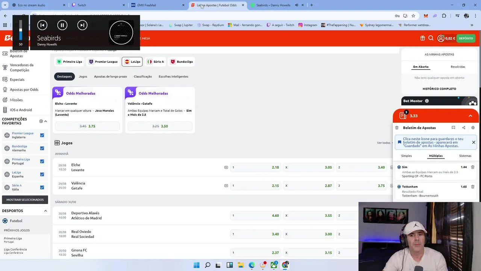Viewport: 481px width, 271px height.
Task: Switch to Escolhas inteligentes tab
Action: (173, 76)
